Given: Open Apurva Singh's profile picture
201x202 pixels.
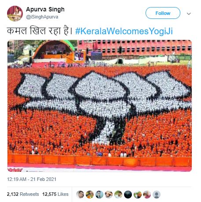Looking at the screenshot, I should point(15,14).
